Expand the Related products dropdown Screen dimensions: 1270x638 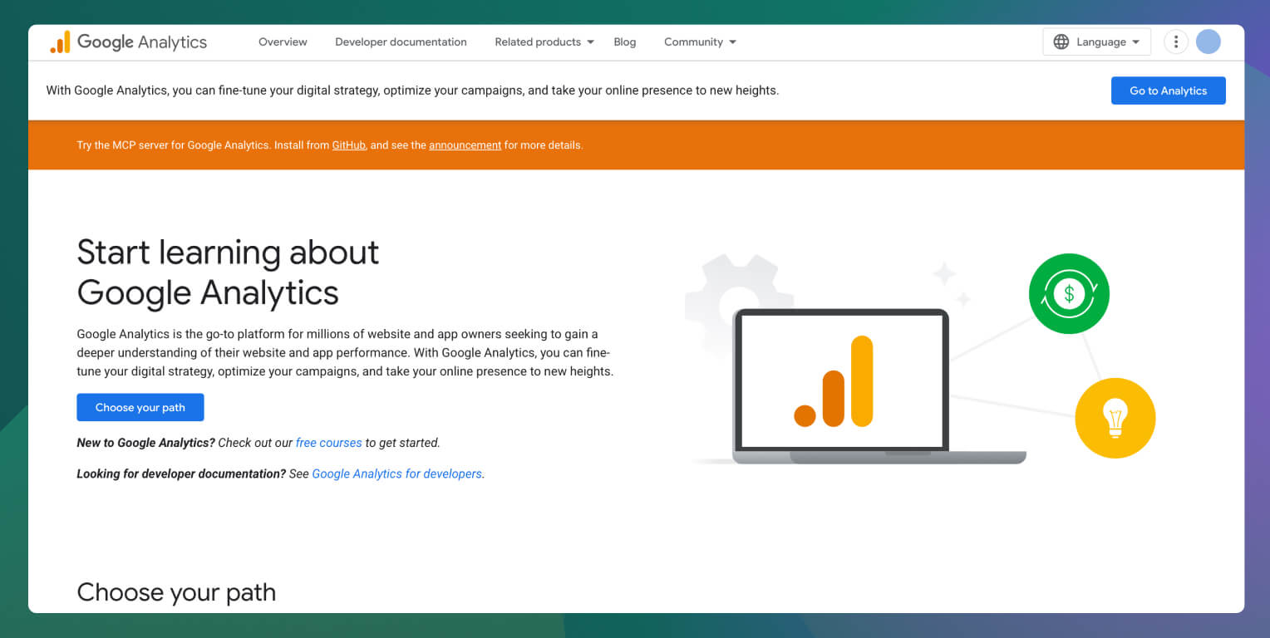(544, 42)
